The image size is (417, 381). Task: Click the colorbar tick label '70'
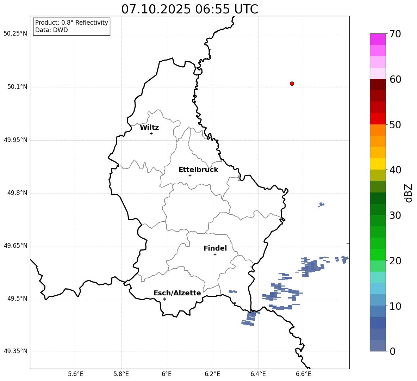(x=395, y=34)
